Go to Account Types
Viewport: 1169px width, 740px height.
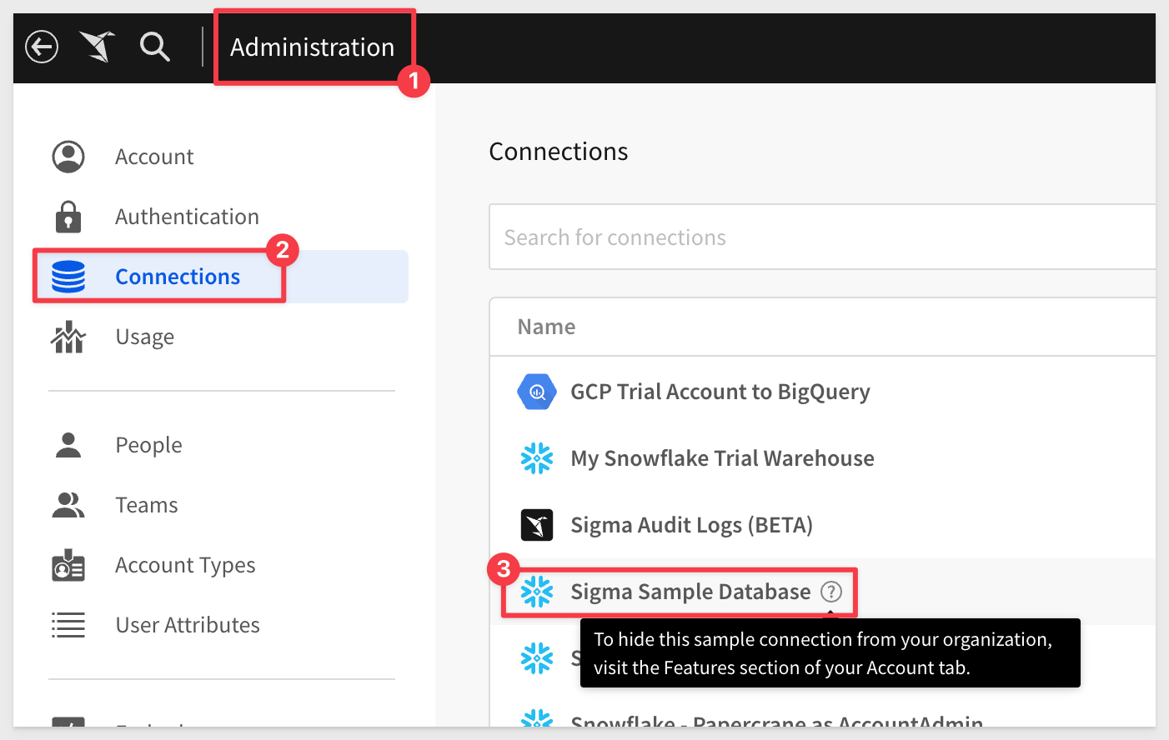185,565
